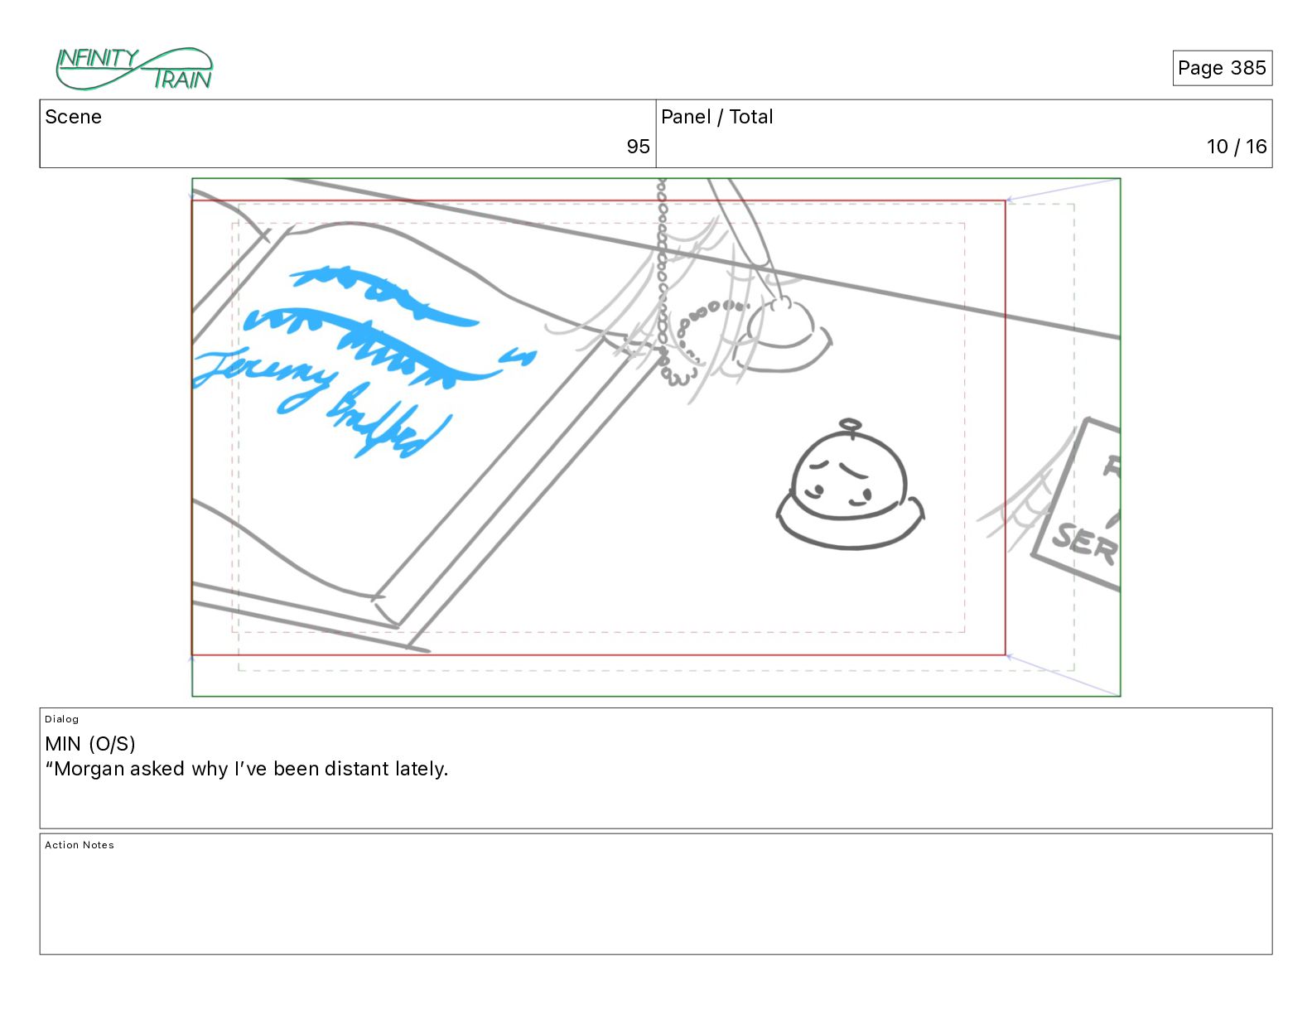Click the storyboard panel drawing
The image size is (1312, 1014).
click(x=656, y=437)
